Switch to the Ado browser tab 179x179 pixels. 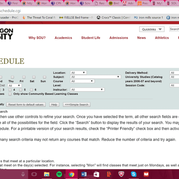(x=129, y=3)
